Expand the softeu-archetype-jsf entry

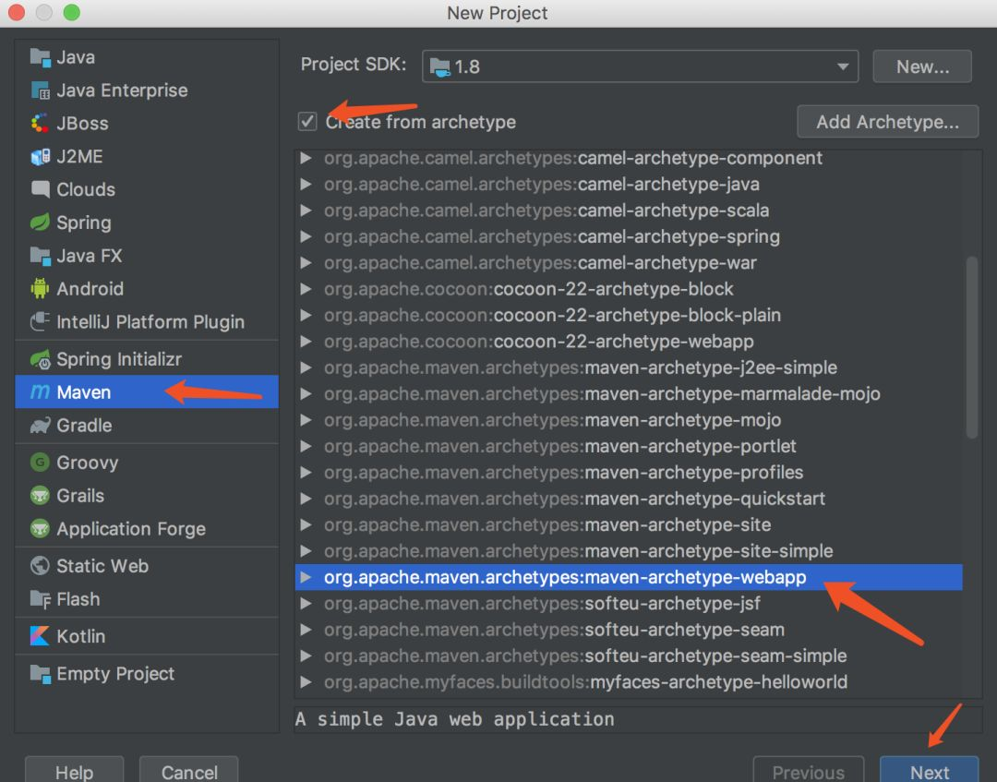pos(306,603)
